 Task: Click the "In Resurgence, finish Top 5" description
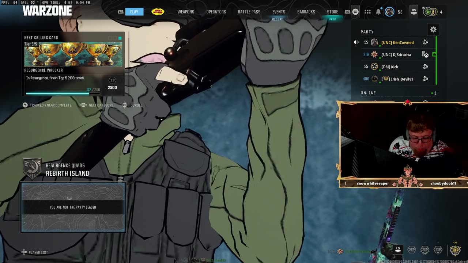click(x=55, y=78)
